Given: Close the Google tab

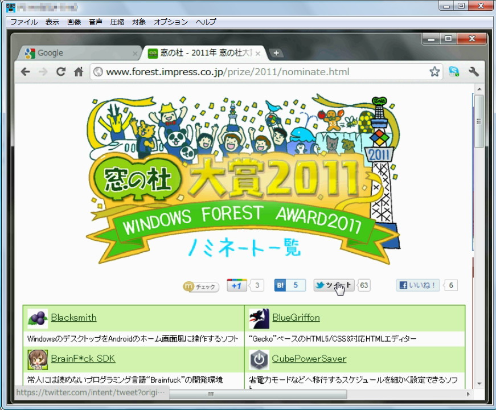Looking at the screenshot, I should pos(135,54).
